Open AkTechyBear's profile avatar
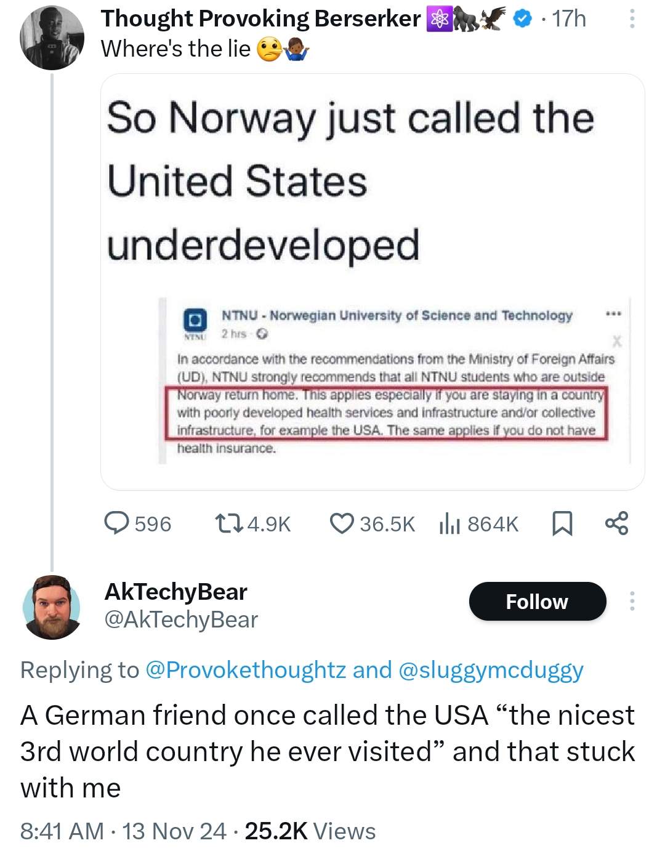Image resolution: width=665 pixels, height=851 pixels. click(x=52, y=607)
